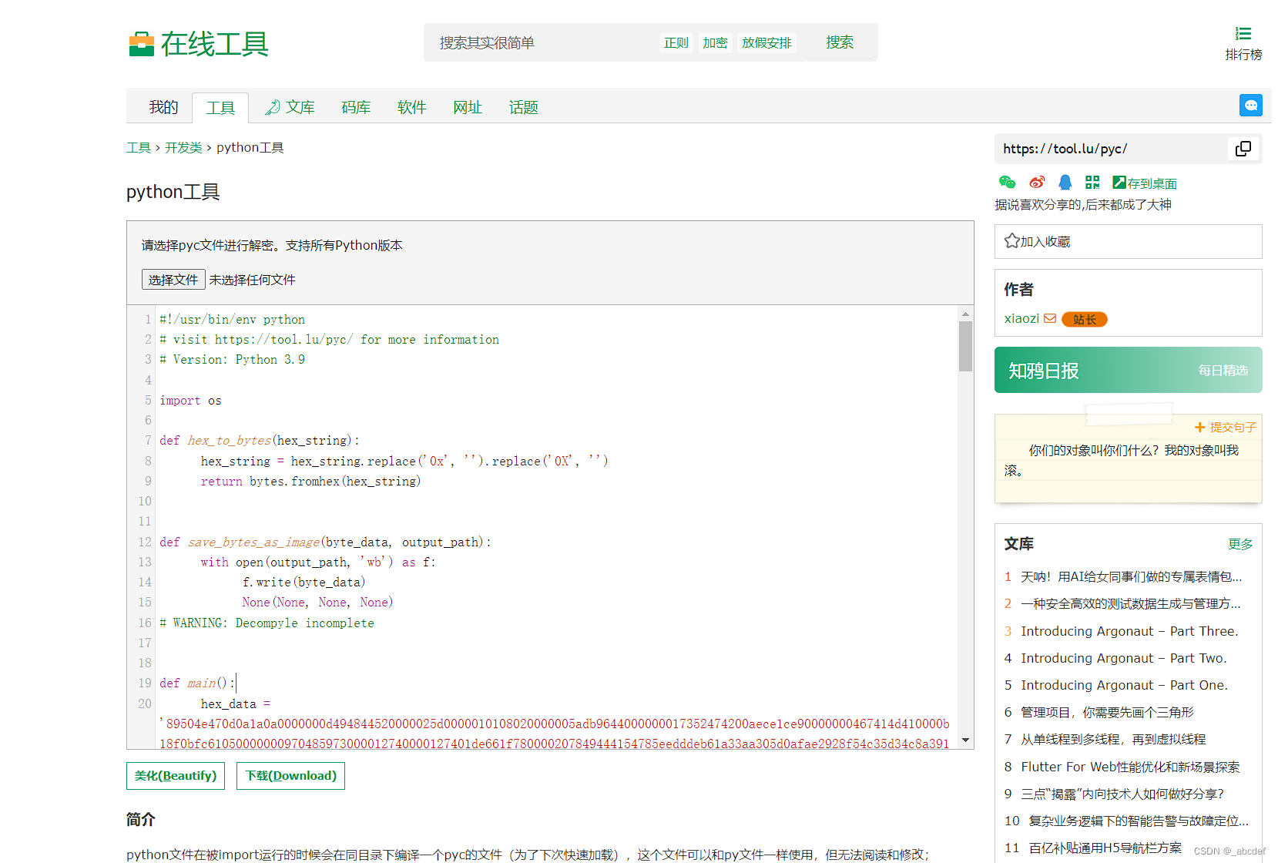Image resolution: width=1278 pixels, height=863 pixels.
Task: Open article 天呐！用AI给女同事们做的专属表情包
Action: click(x=1131, y=576)
